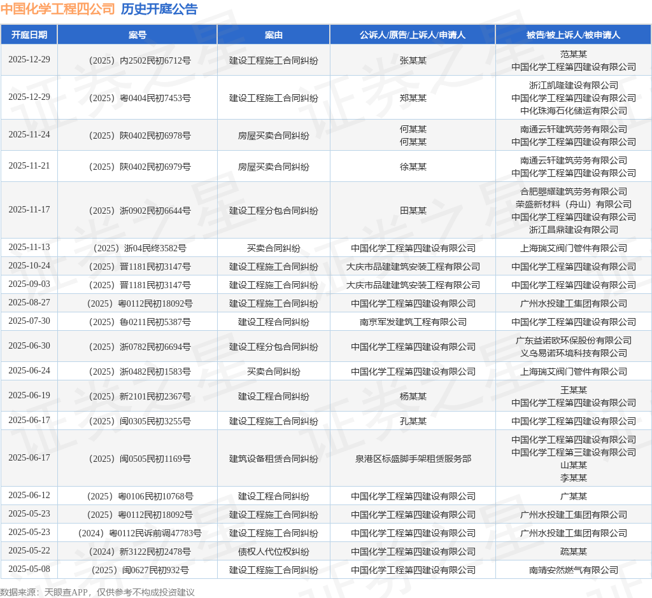652x598 pixels.
Task: Click the 被告/被上诉人/被申请人 column header
Action: pos(574,35)
